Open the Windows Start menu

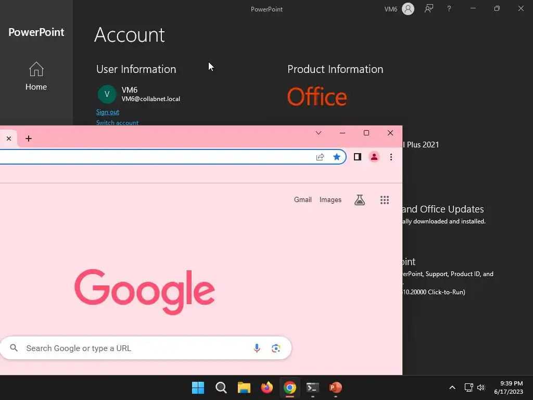(198, 387)
